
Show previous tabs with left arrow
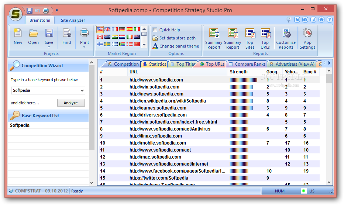click(324, 63)
